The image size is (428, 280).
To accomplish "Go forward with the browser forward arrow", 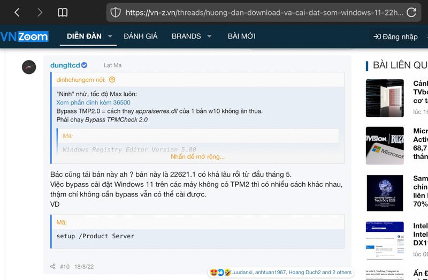I will [x=40, y=12].
